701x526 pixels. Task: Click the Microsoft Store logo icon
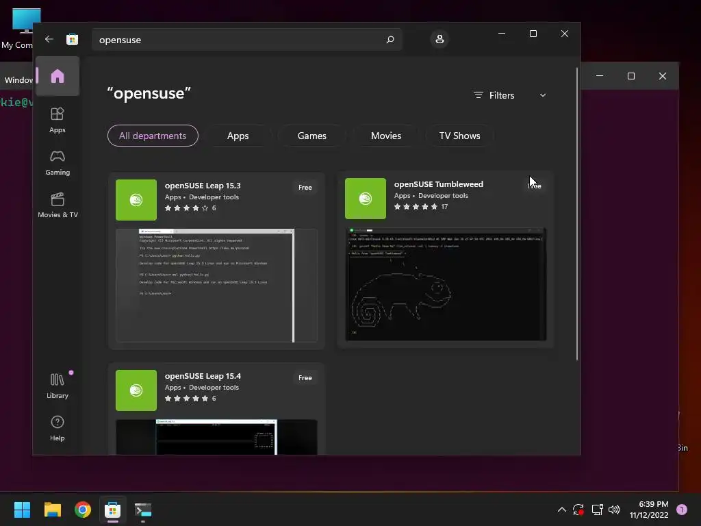point(72,39)
